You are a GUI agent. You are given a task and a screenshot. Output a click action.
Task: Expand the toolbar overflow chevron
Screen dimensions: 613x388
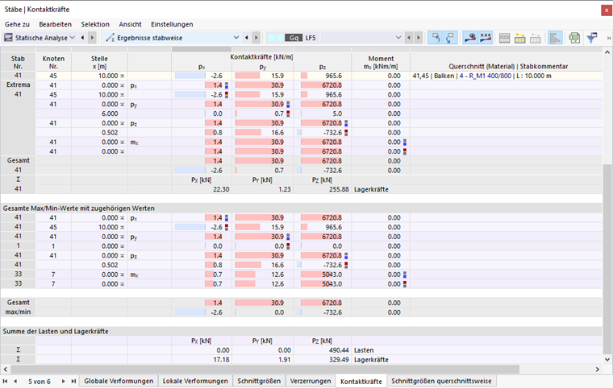tap(608, 38)
